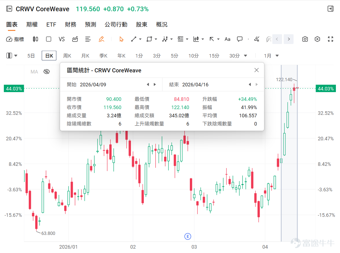Click the square frame tool icon
This screenshot has height=253, width=340.
[48, 39]
